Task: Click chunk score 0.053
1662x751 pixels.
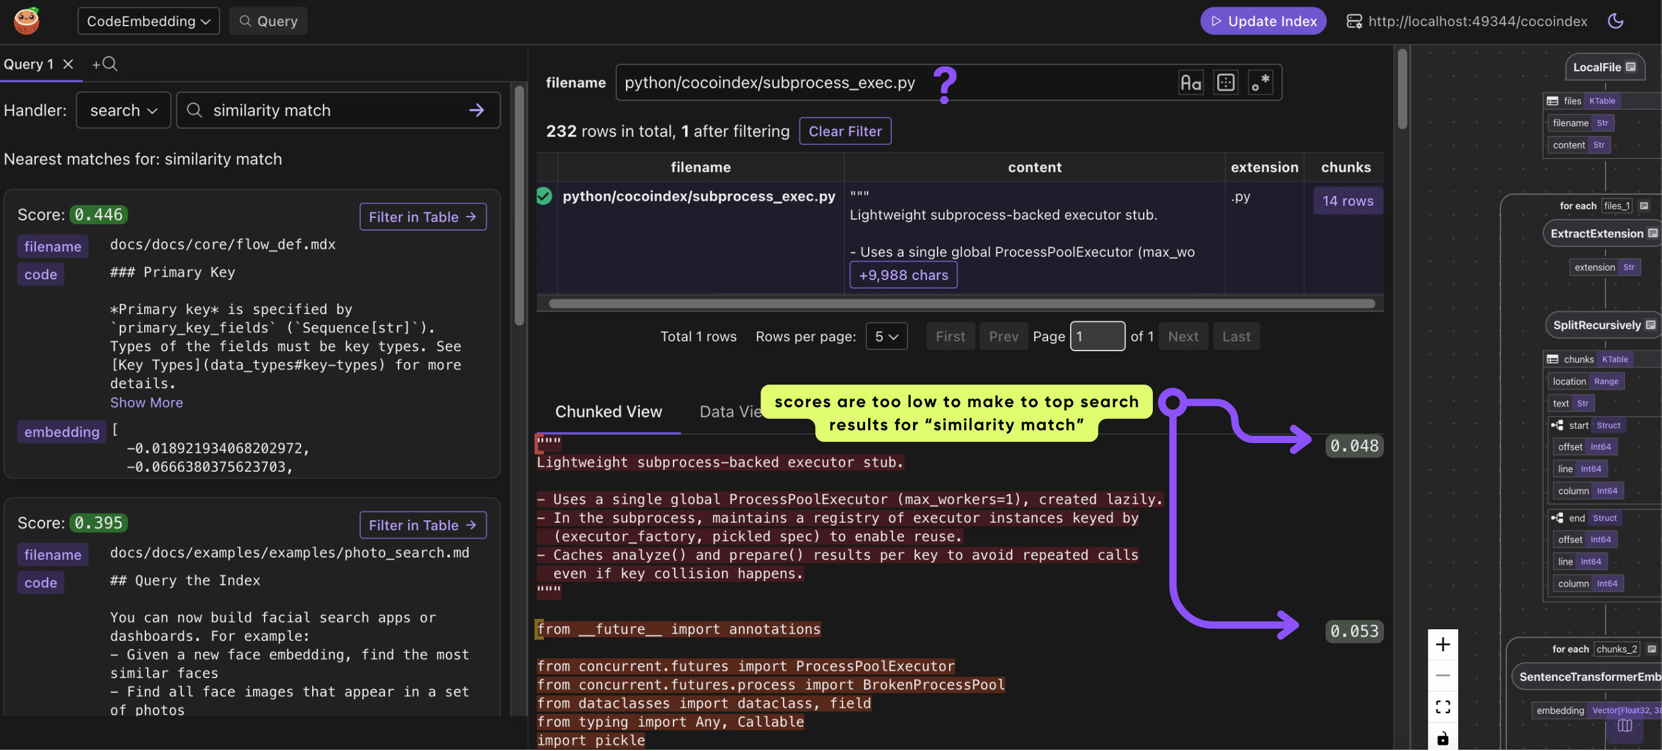Action: point(1354,631)
